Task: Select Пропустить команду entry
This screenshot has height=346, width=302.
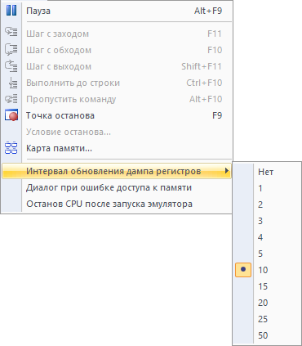Action: tap(117, 99)
